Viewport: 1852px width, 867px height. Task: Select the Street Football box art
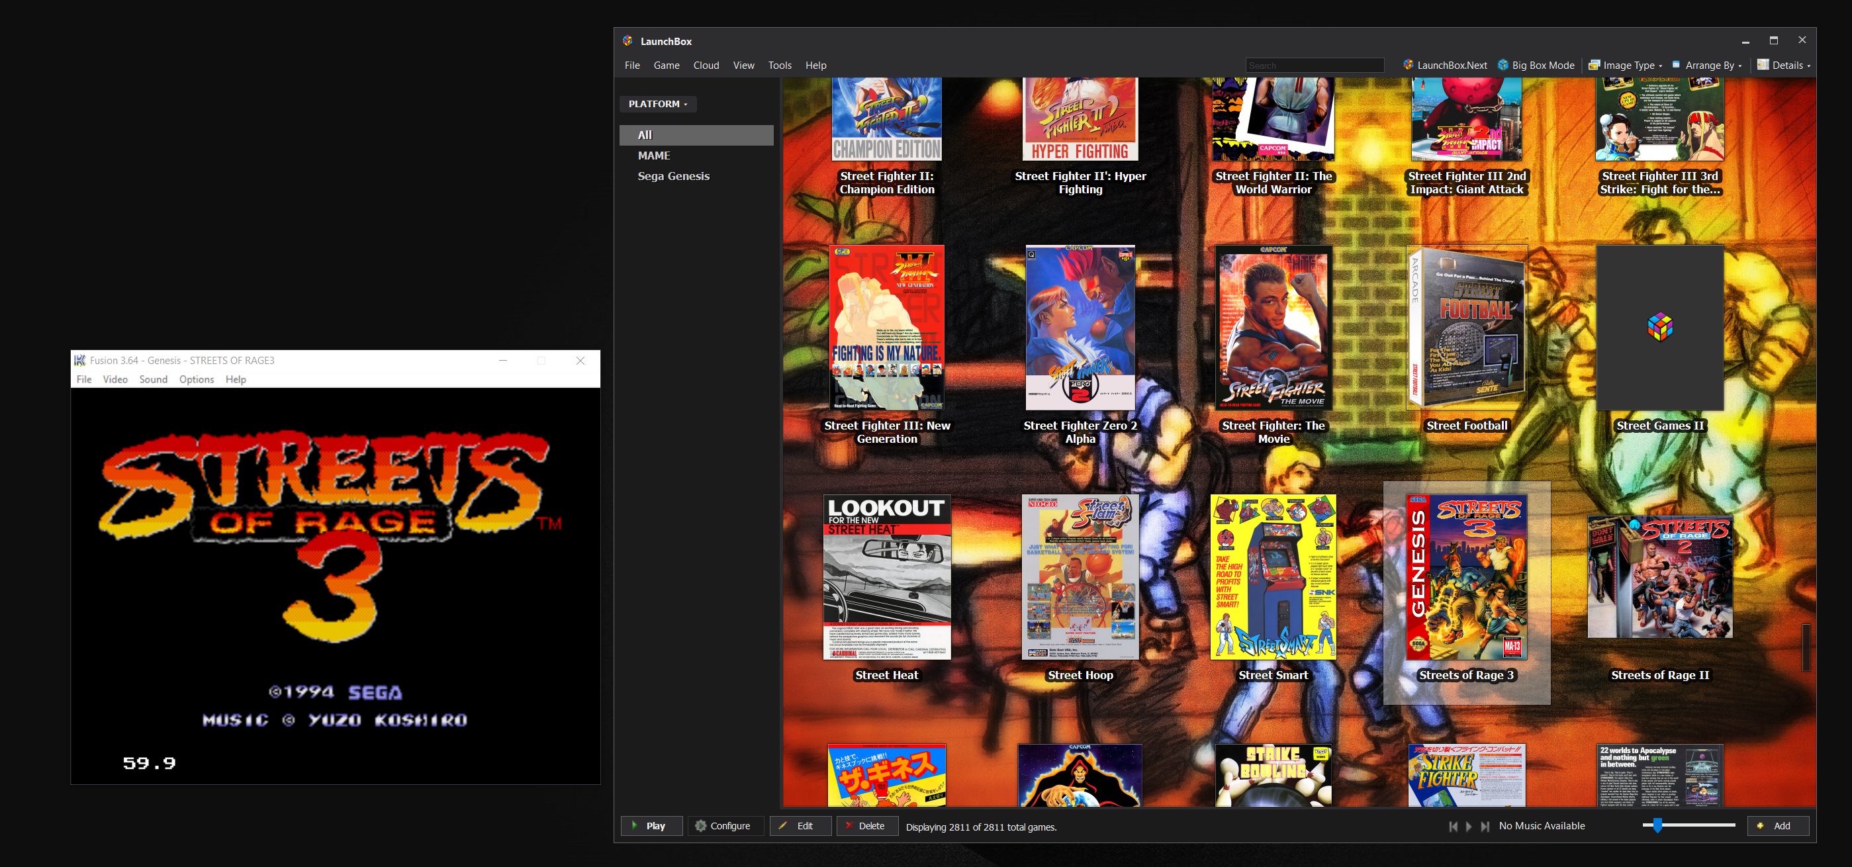coord(1467,328)
